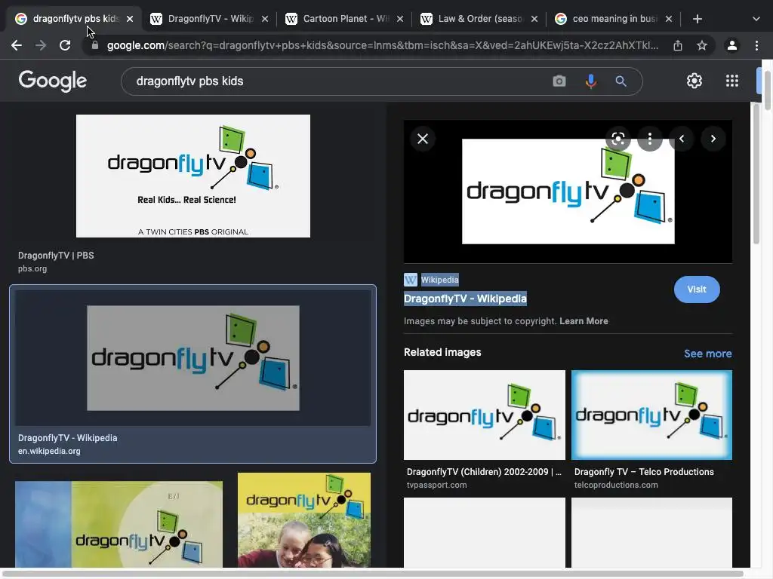Open the Chrome three-dot menu
Viewport: 773px width, 579px height.
(x=756, y=45)
